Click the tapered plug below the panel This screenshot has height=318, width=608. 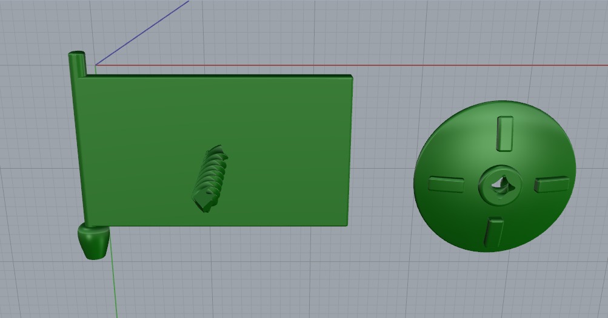coord(93,241)
